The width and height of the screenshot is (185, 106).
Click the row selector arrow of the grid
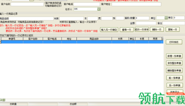click(x=1, y=42)
